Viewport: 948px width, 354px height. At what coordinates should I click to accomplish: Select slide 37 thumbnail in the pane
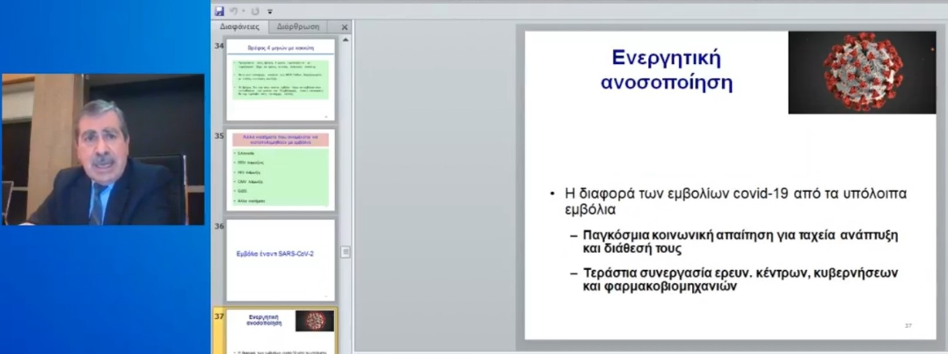pos(280,332)
